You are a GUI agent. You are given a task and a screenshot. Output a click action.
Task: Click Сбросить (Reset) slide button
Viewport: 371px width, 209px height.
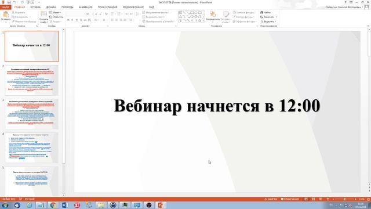tap(56, 17)
